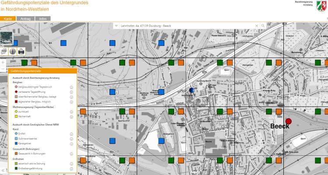Collapse the Gefährdungspotenziale panel header
The image size is (328, 175).
point(42,71)
